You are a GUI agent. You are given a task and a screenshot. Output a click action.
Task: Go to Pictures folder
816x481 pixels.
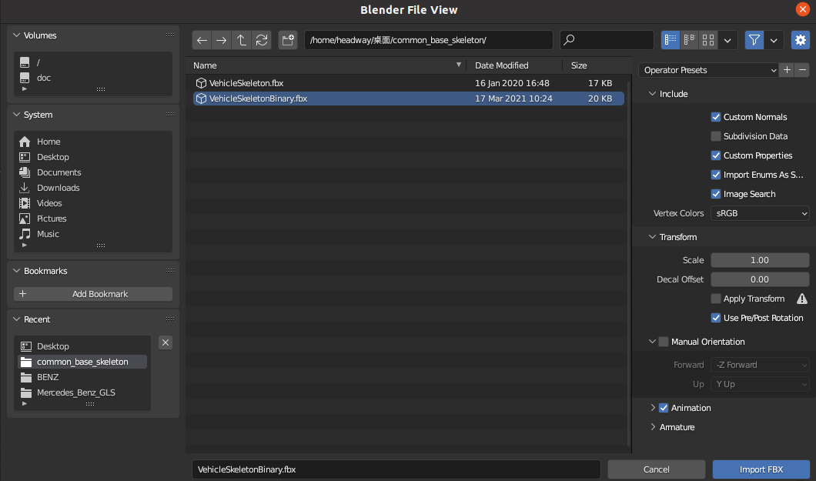click(x=92, y=219)
